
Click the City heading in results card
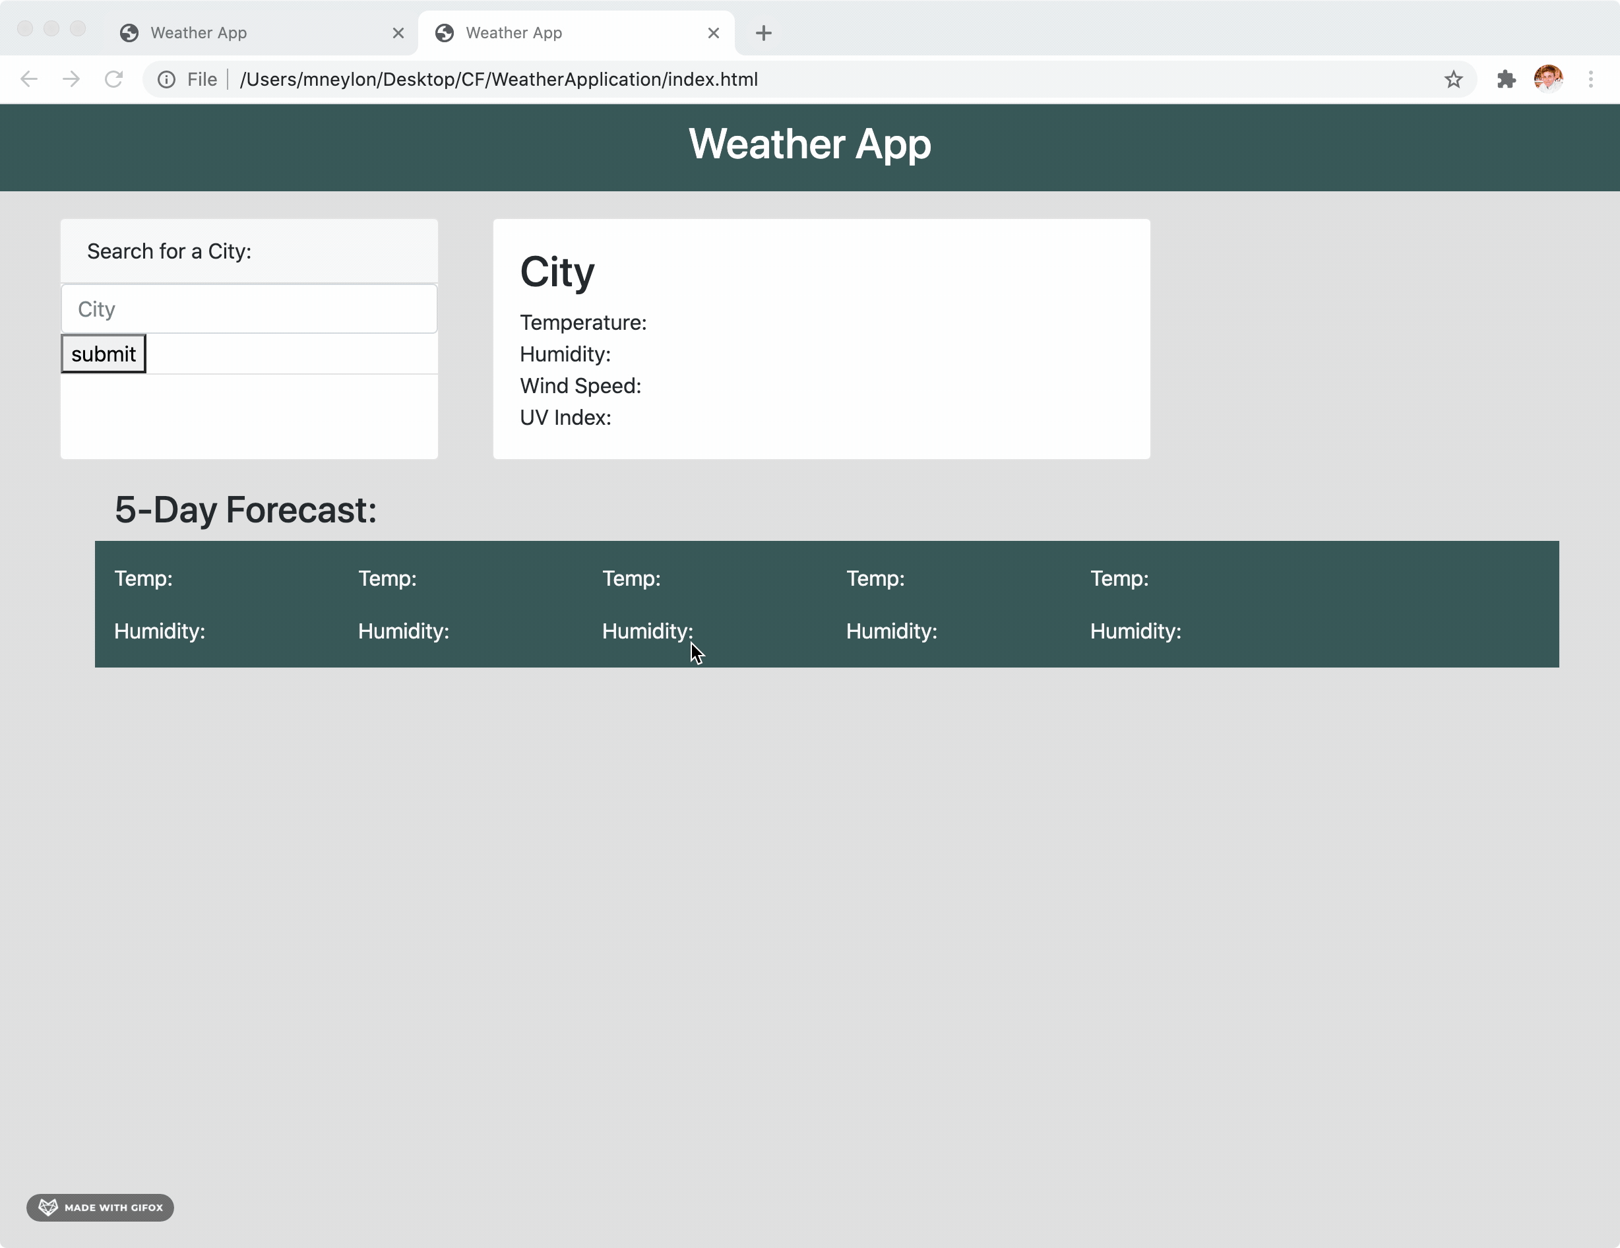557,272
